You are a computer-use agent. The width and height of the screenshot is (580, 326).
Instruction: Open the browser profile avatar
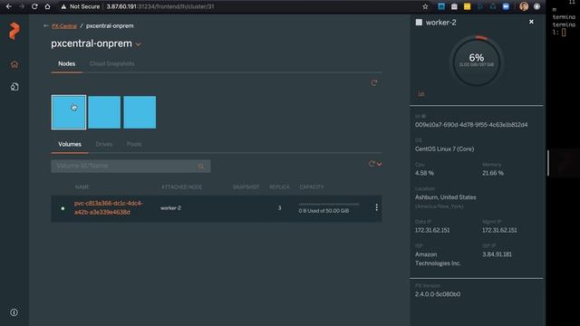pos(524,6)
